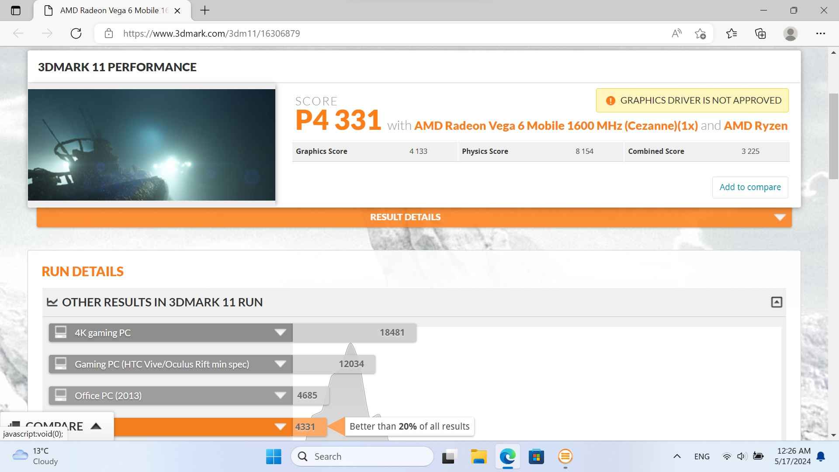The width and height of the screenshot is (839, 472).
Task: Expand the 4K gaming PC dropdown
Action: pyautogui.click(x=281, y=333)
